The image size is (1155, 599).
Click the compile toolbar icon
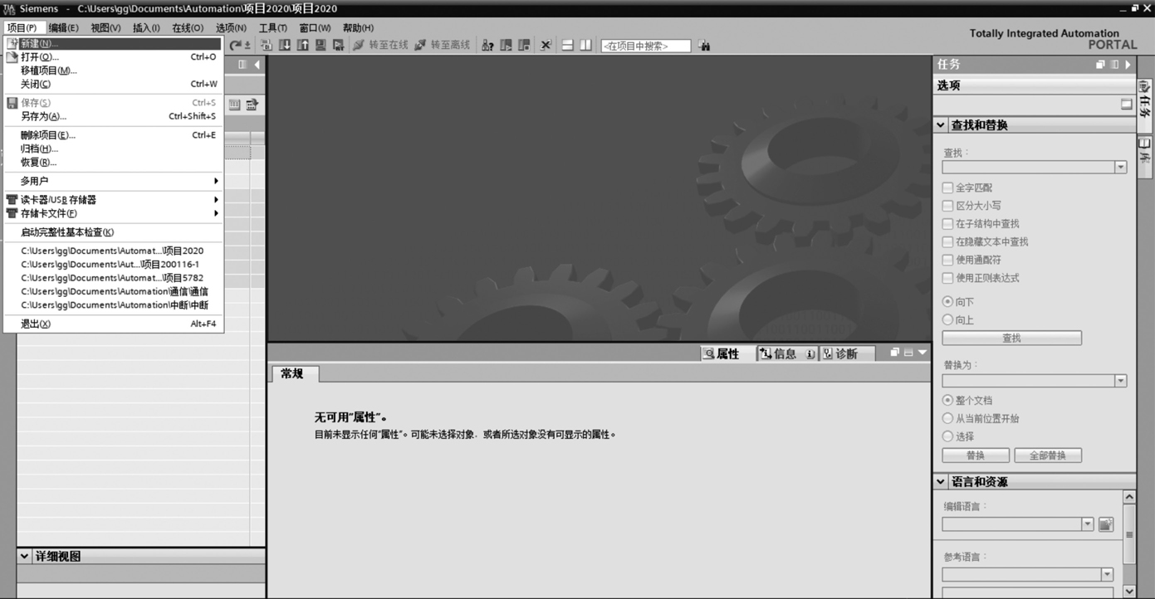[x=268, y=45]
